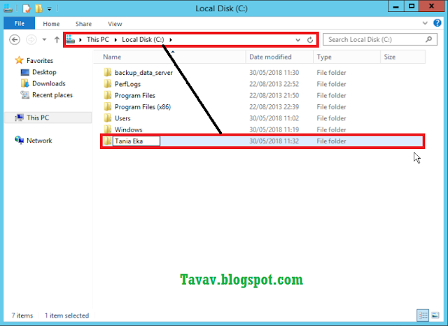The image size is (448, 326).
Task: Click Local Disk (C:) in the breadcrumb
Action: pos(143,39)
